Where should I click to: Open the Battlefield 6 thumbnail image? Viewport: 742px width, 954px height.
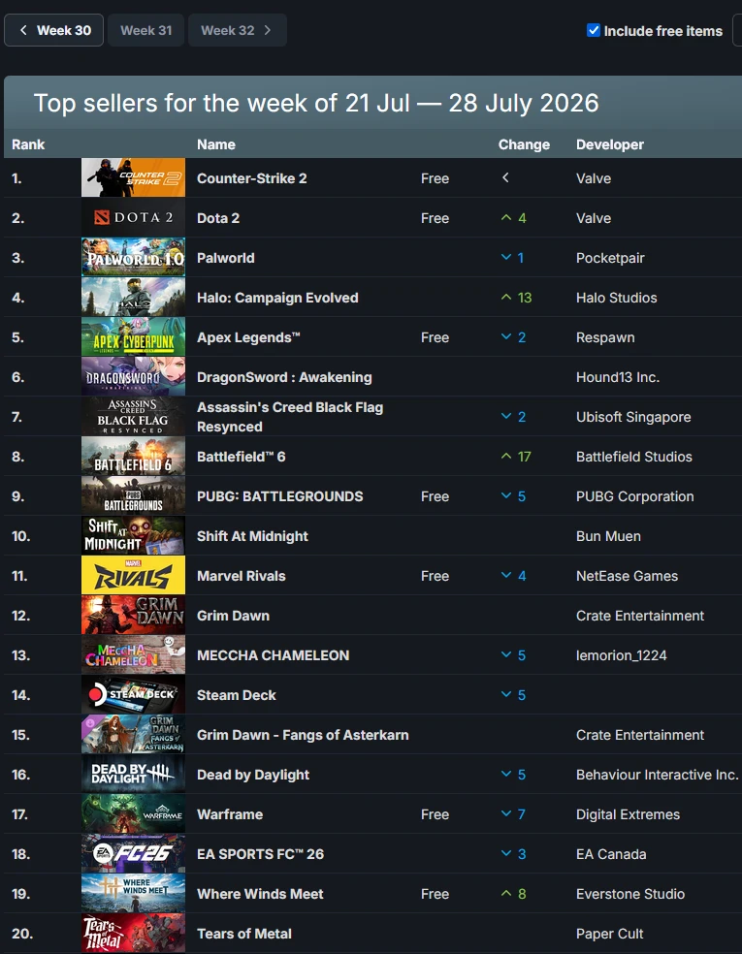click(133, 457)
